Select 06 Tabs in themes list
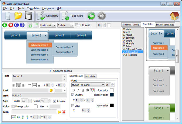The image size is (182, 124). tap(127, 46)
